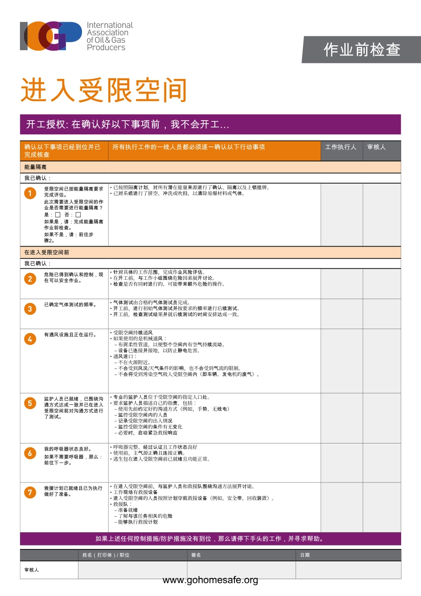Click the orange step 7 circle
Screen dimensions: 421x596
click(30, 492)
